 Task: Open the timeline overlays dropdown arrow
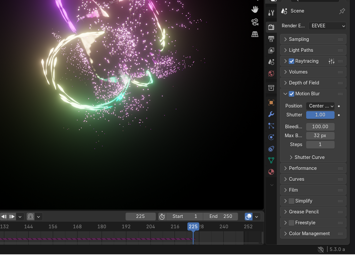tap(256, 217)
